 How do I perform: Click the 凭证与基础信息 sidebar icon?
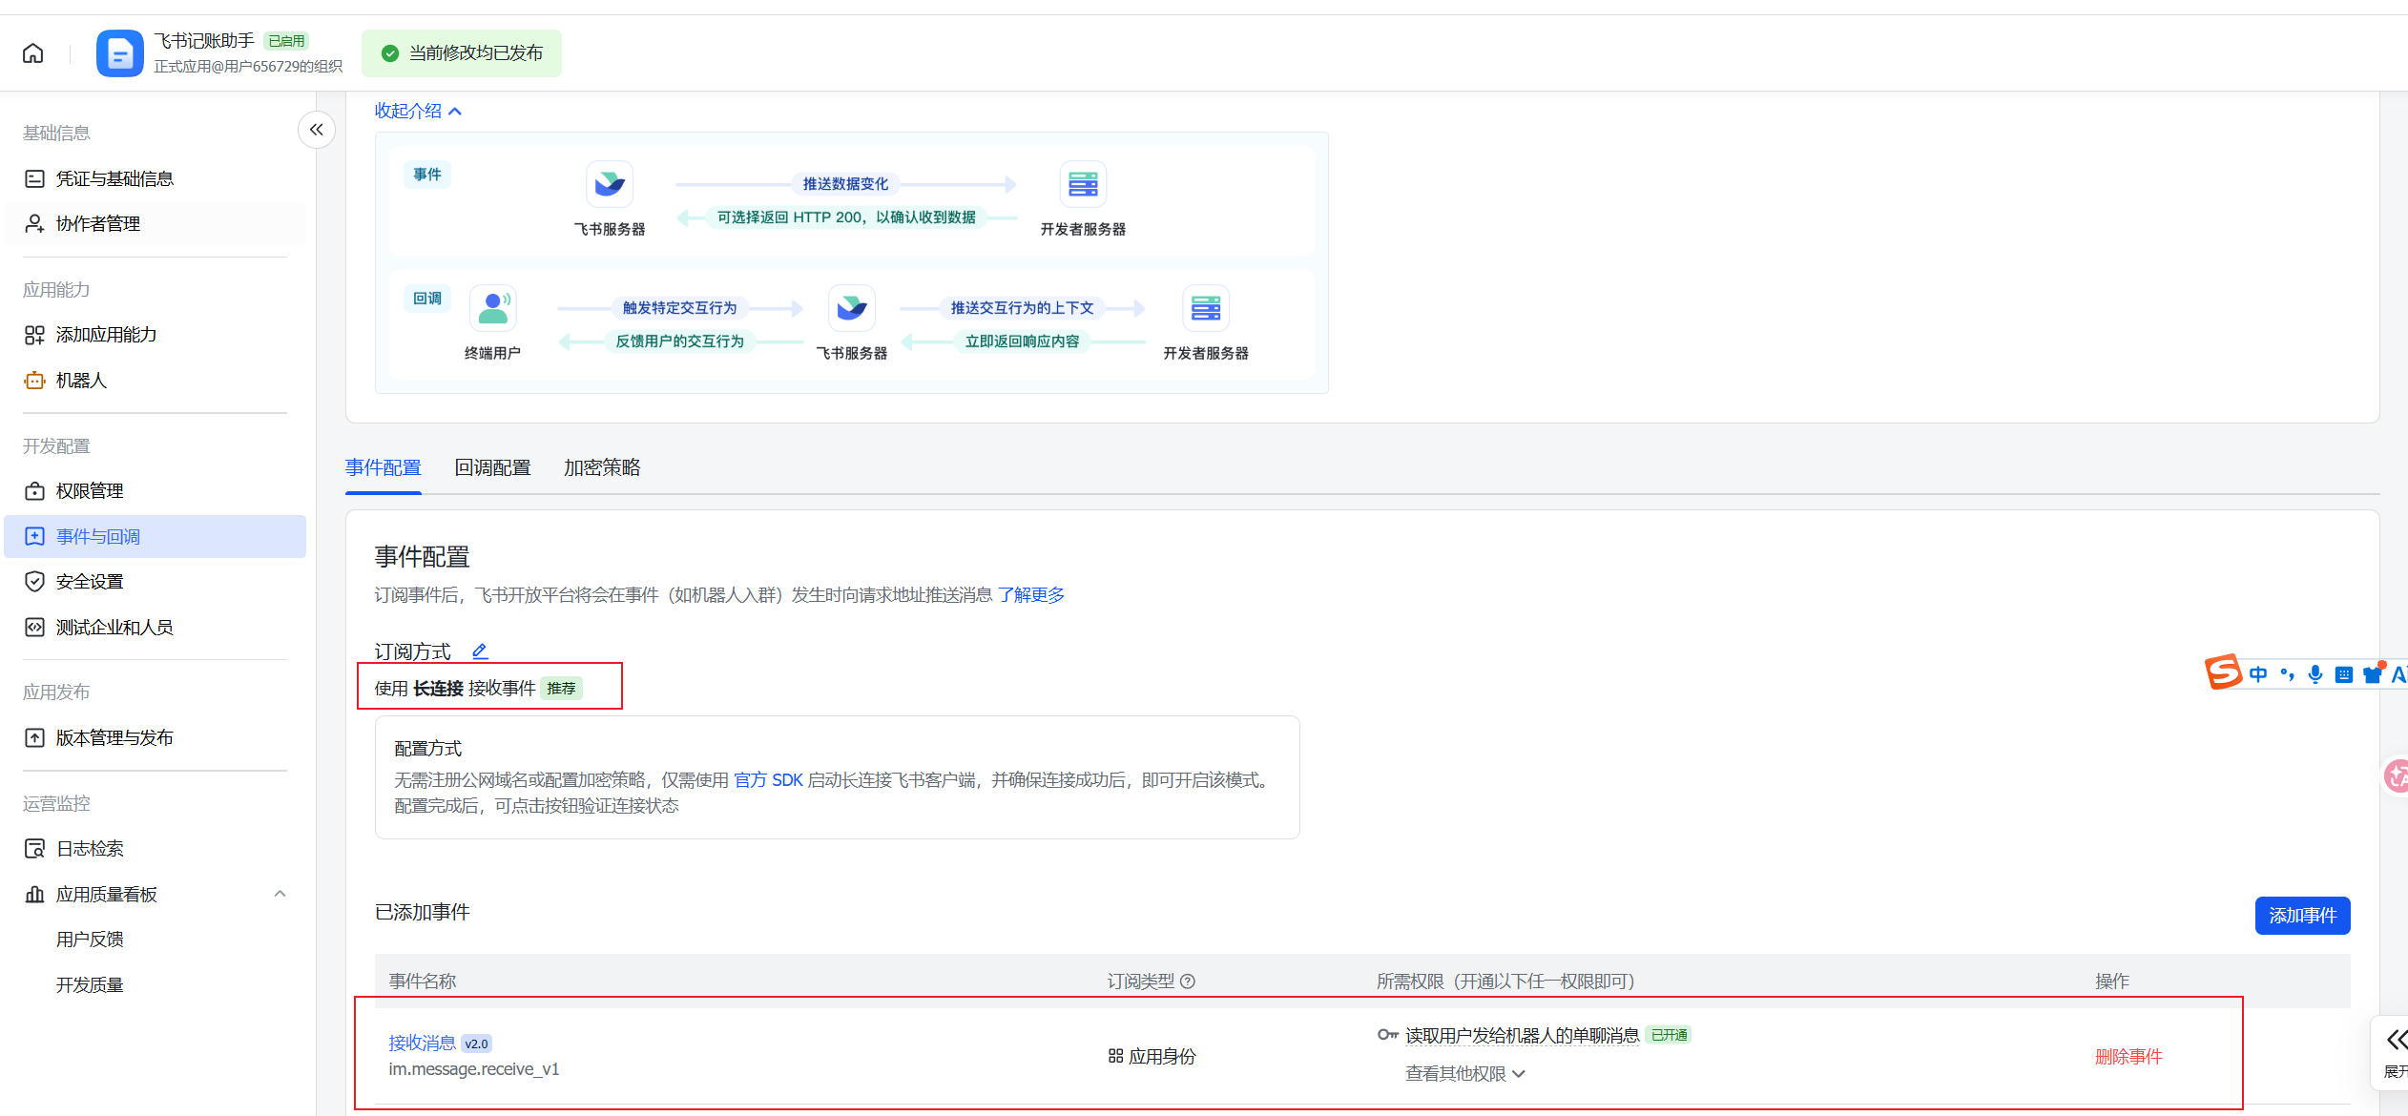(34, 178)
